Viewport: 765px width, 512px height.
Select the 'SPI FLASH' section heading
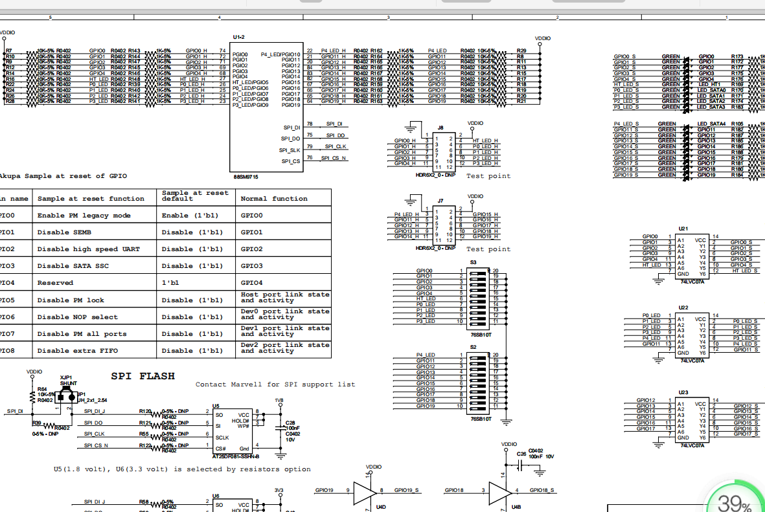tap(143, 376)
